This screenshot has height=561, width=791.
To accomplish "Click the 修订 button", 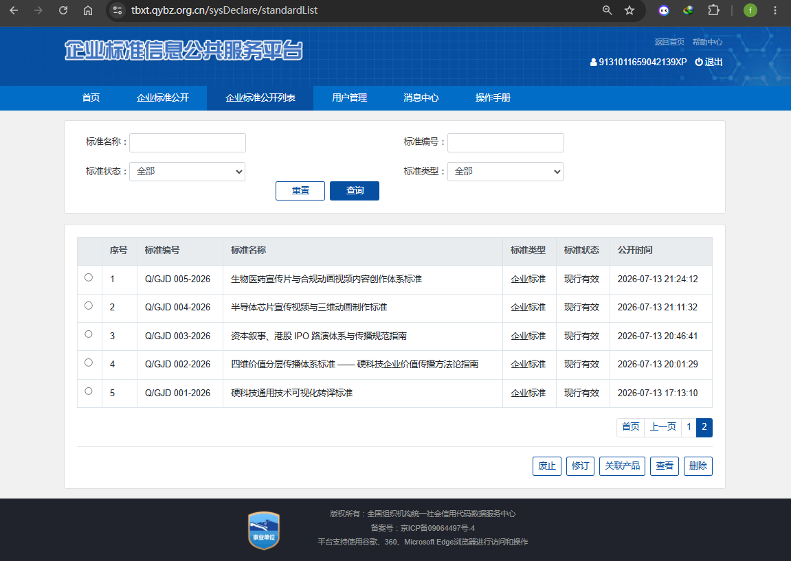I will pyautogui.click(x=580, y=466).
